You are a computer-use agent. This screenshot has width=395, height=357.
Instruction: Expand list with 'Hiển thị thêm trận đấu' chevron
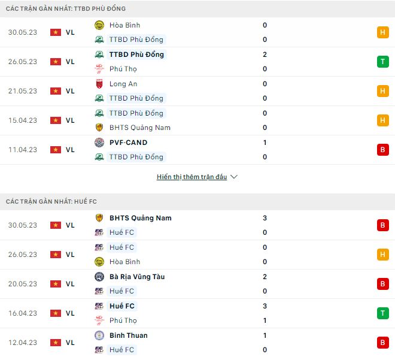(234, 177)
